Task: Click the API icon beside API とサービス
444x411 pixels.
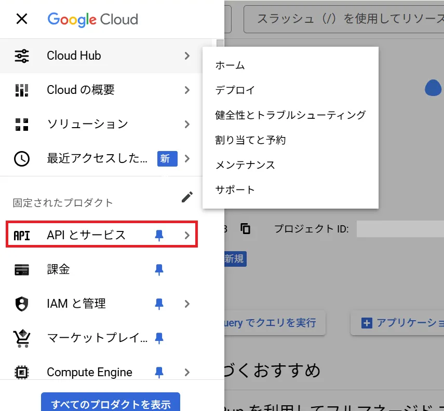Action: [22, 235]
